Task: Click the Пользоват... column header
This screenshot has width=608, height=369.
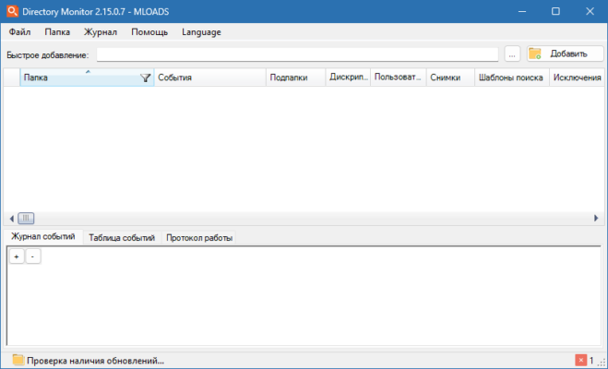Action: tap(399, 77)
